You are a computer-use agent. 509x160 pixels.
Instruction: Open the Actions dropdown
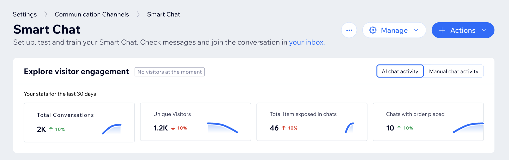click(484, 30)
